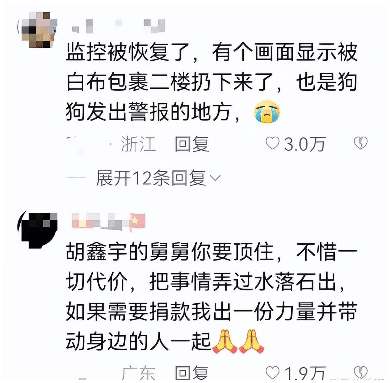
Task: Like the Guangdong comment with heart icon
Action: click(273, 373)
